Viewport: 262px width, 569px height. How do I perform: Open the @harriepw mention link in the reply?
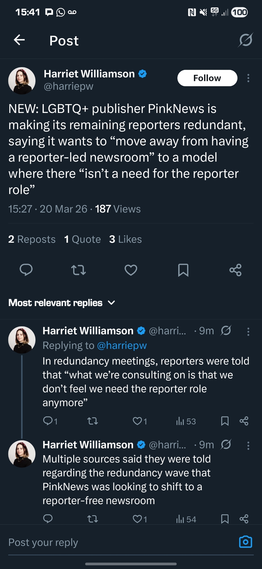pos(122,345)
